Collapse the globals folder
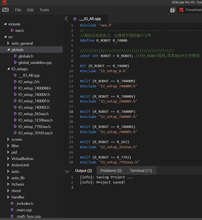202x220 pixels. click(8, 49)
